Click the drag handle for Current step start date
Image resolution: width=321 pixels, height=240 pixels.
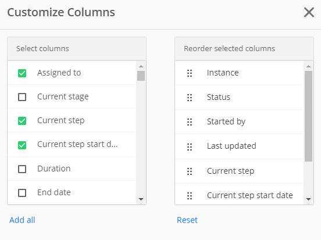[x=190, y=196]
